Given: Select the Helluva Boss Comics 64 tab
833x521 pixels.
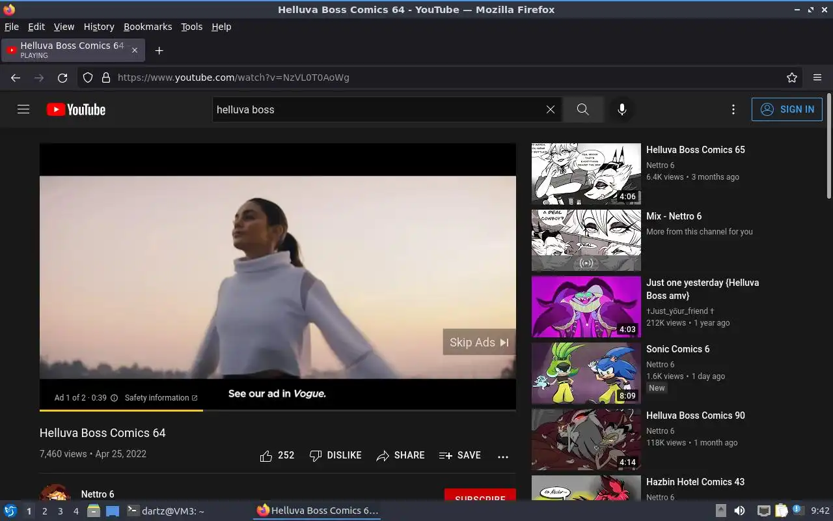Looking at the screenshot, I should 73,50.
